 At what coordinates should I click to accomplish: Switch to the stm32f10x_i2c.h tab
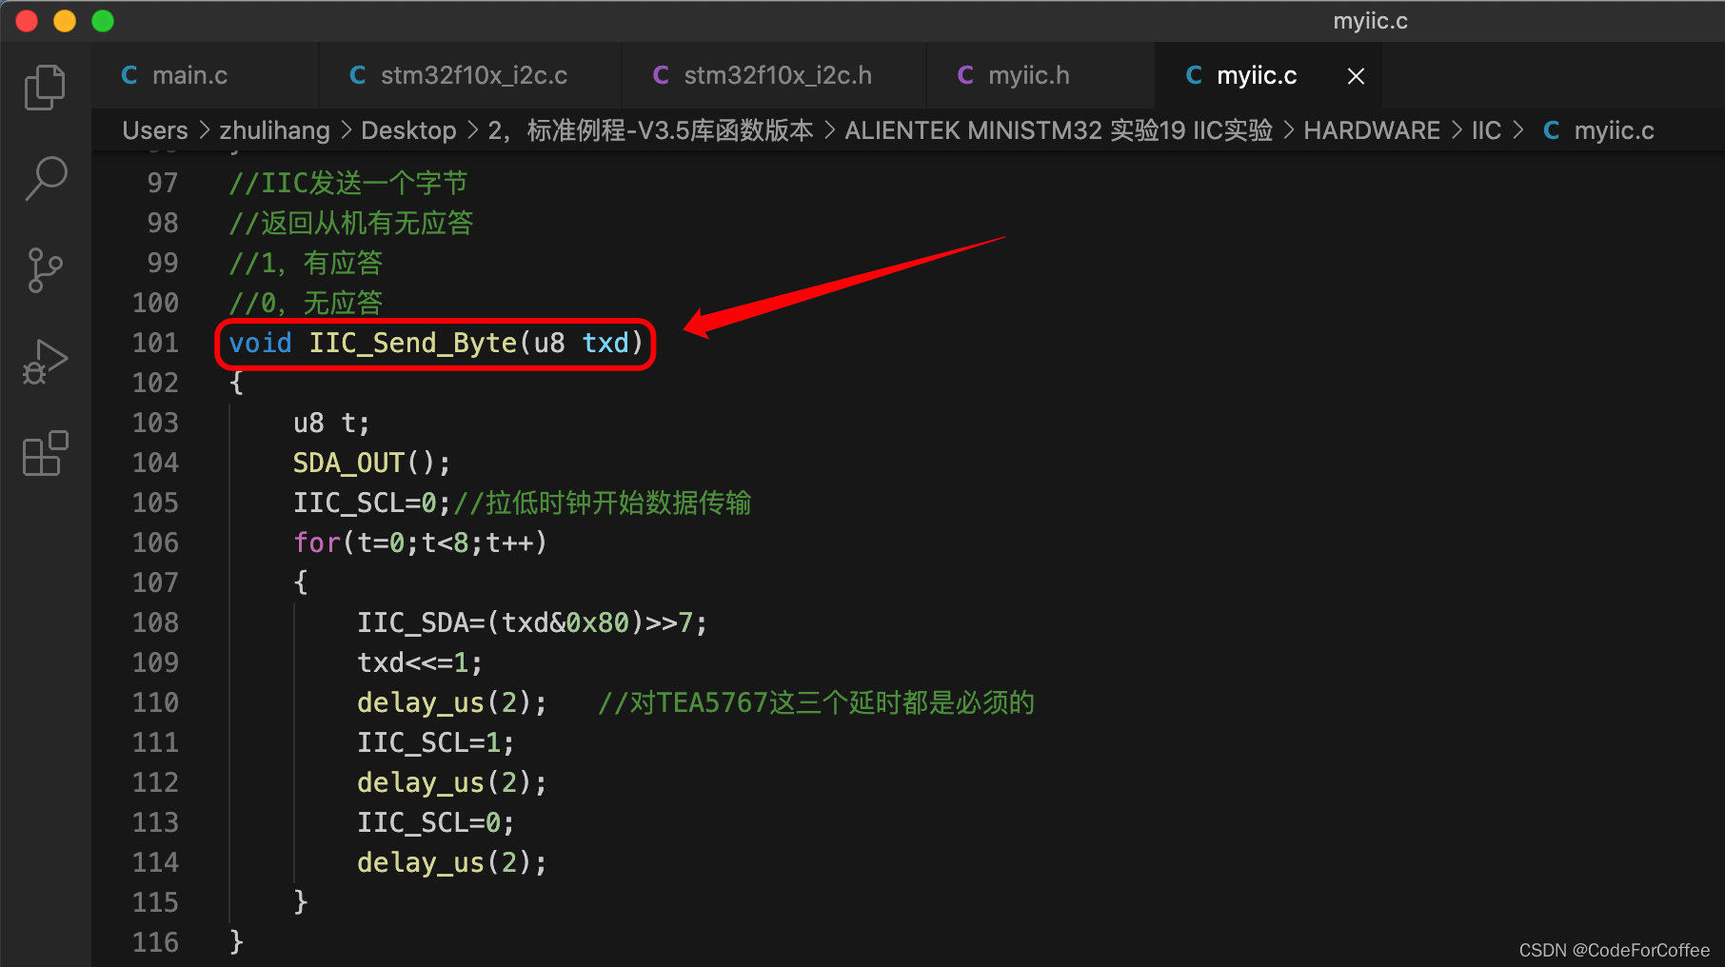click(x=777, y=76)
